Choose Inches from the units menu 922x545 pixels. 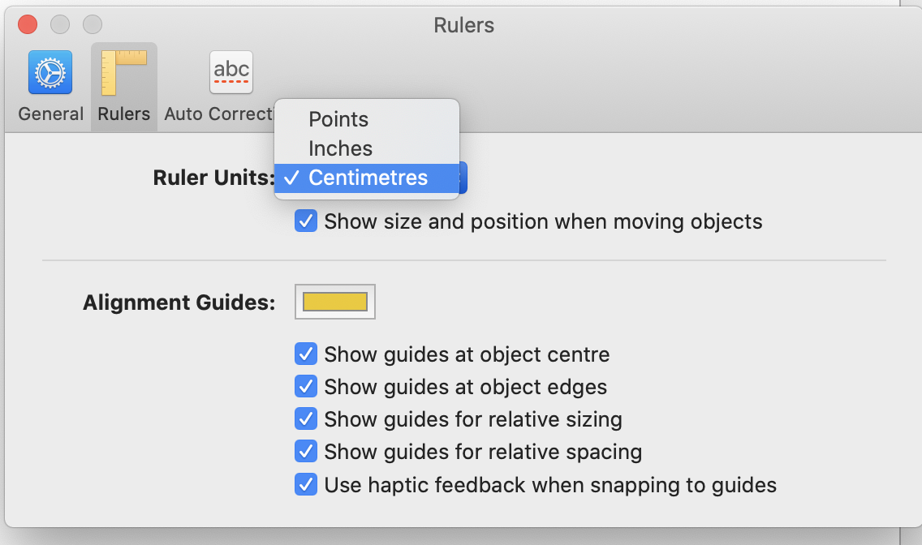coord(339,148)
